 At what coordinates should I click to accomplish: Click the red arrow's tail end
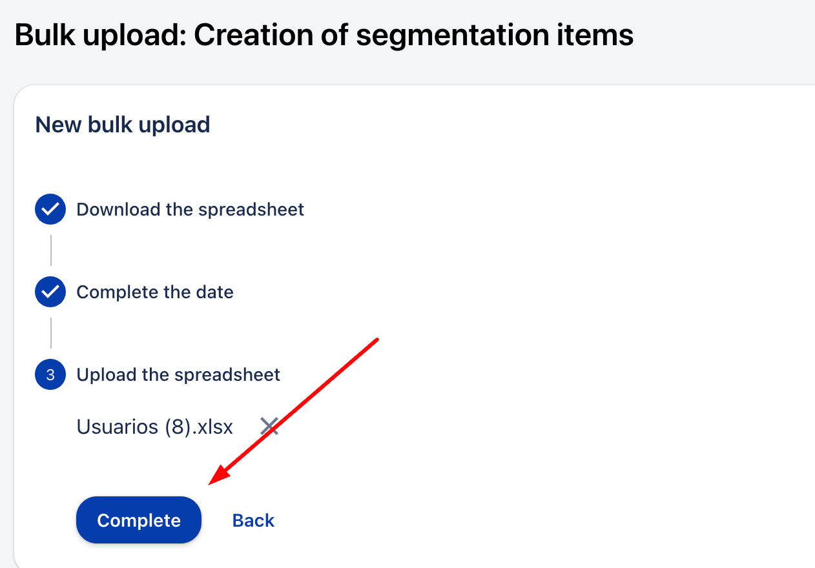pyautogui.click(x=377, y=338)
